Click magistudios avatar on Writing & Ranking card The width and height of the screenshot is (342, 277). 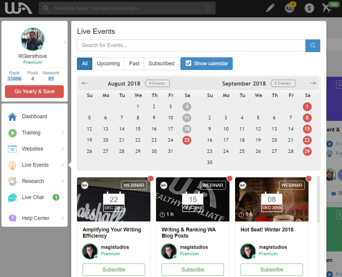169,251
